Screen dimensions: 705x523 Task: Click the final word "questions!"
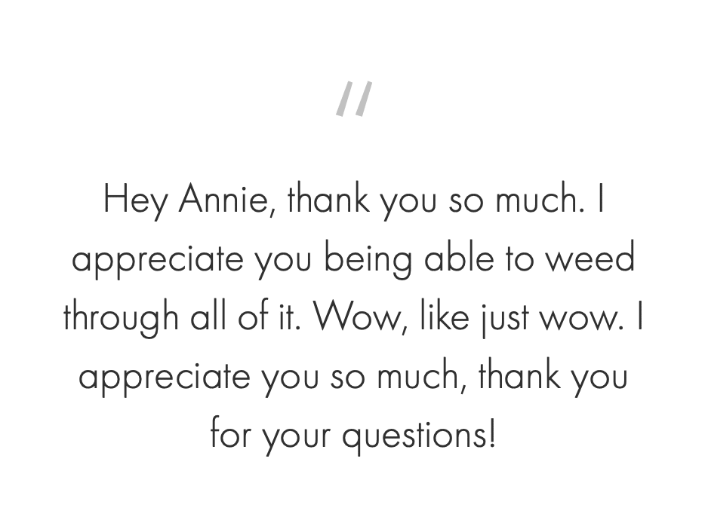[420, 436]
